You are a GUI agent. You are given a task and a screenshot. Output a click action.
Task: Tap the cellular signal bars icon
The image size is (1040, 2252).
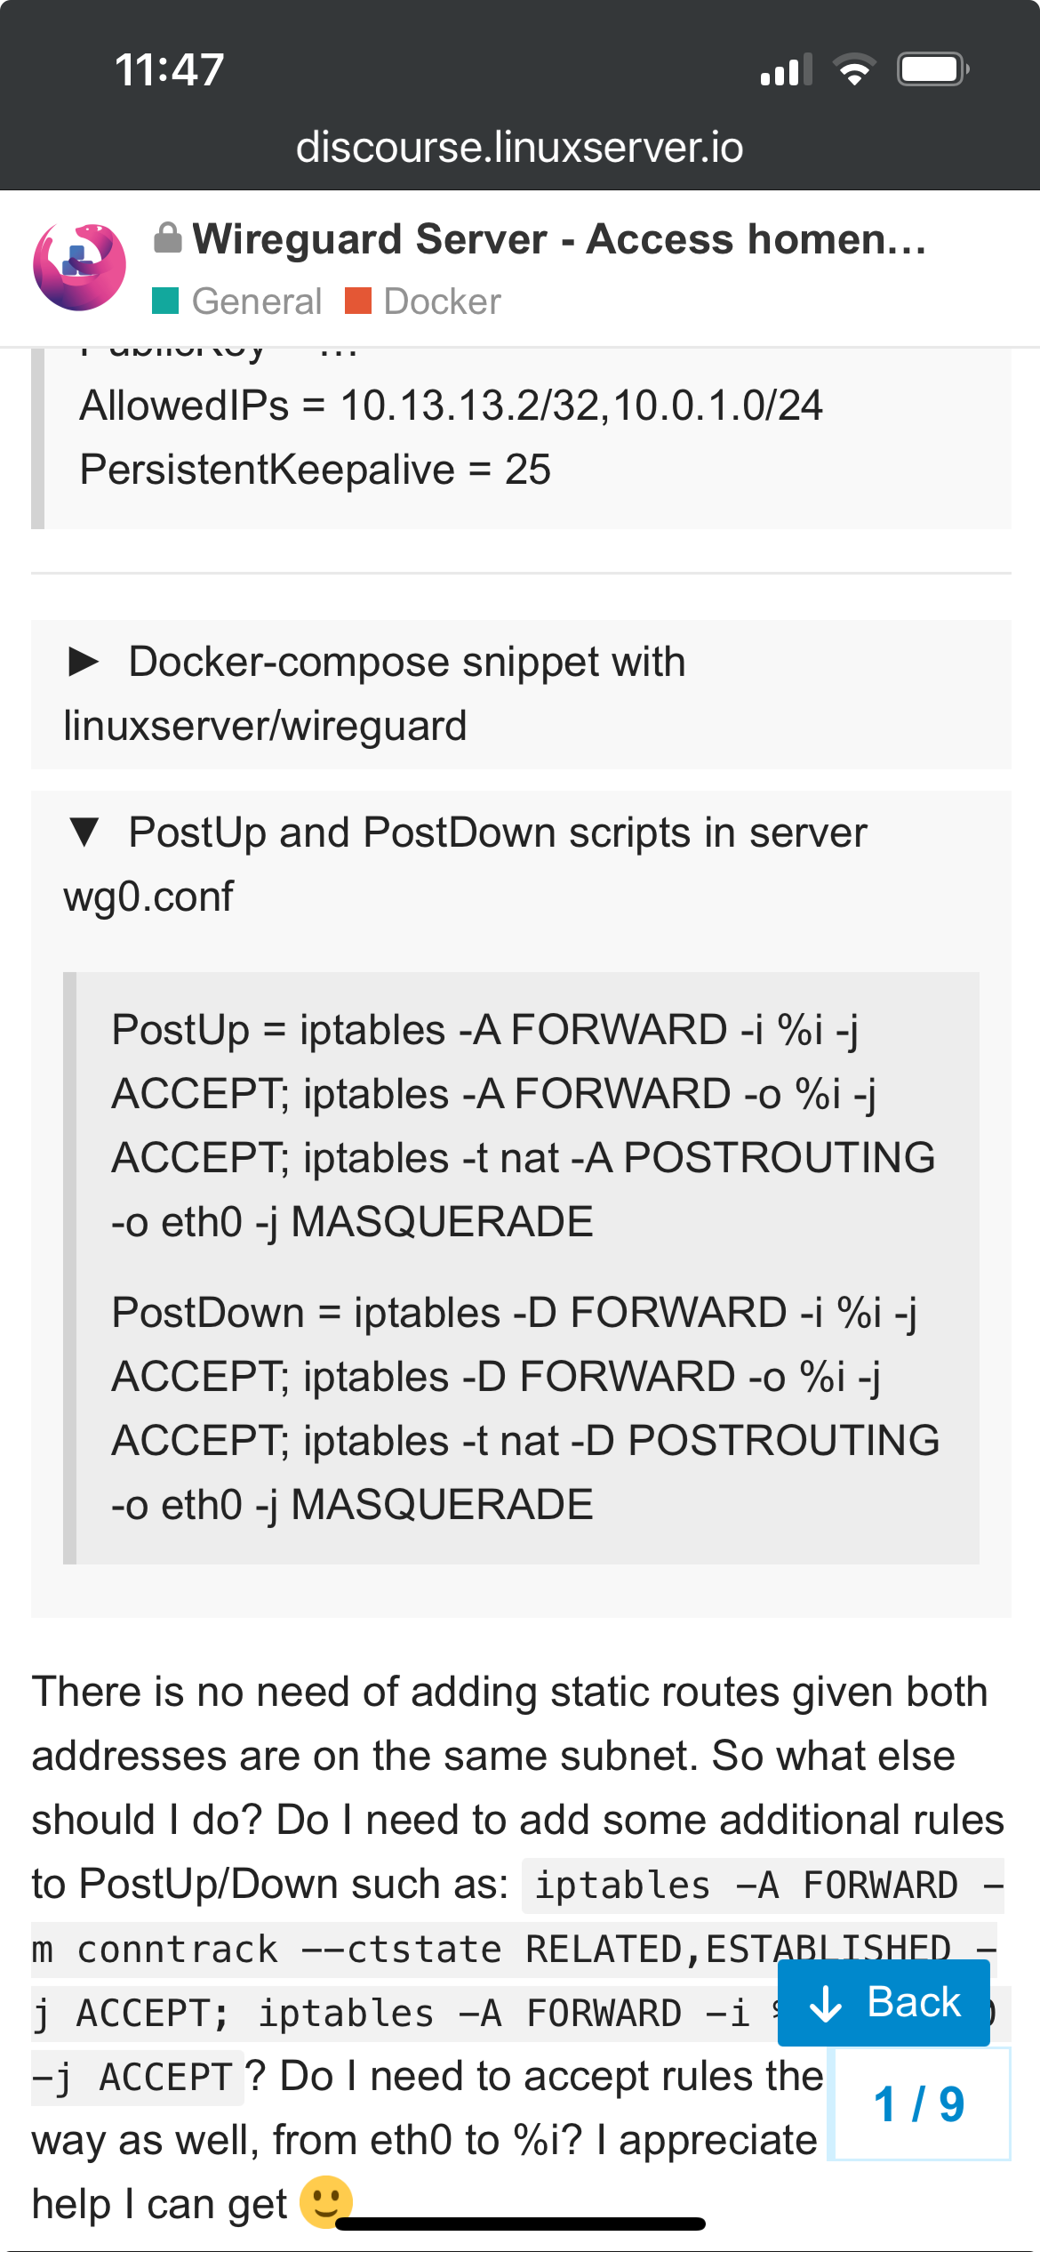click(786, 69)
